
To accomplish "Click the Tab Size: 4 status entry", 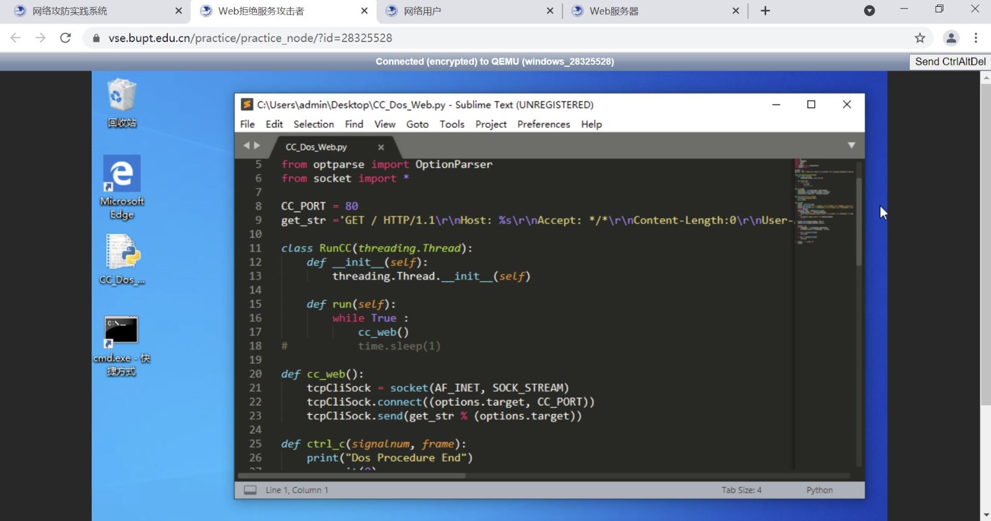I will (x=741, y=490).
